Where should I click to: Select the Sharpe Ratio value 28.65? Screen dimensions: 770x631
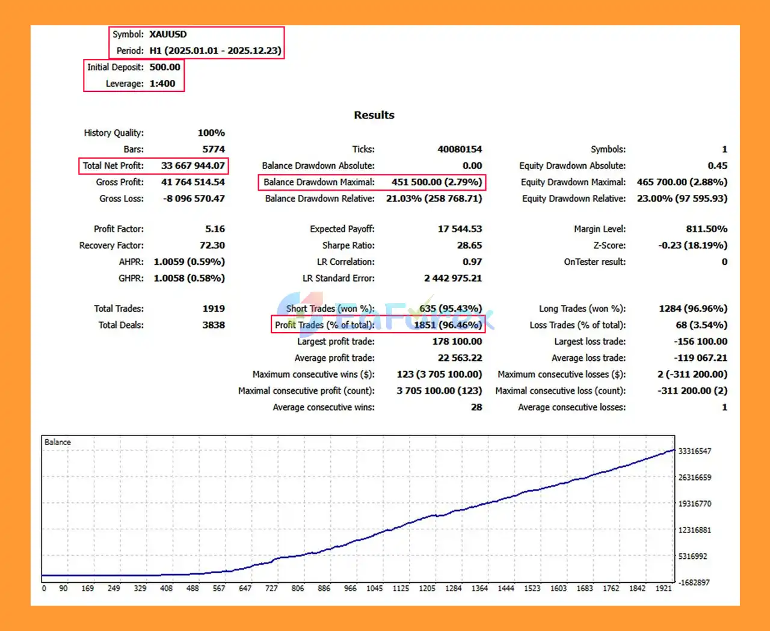(469, 245)
